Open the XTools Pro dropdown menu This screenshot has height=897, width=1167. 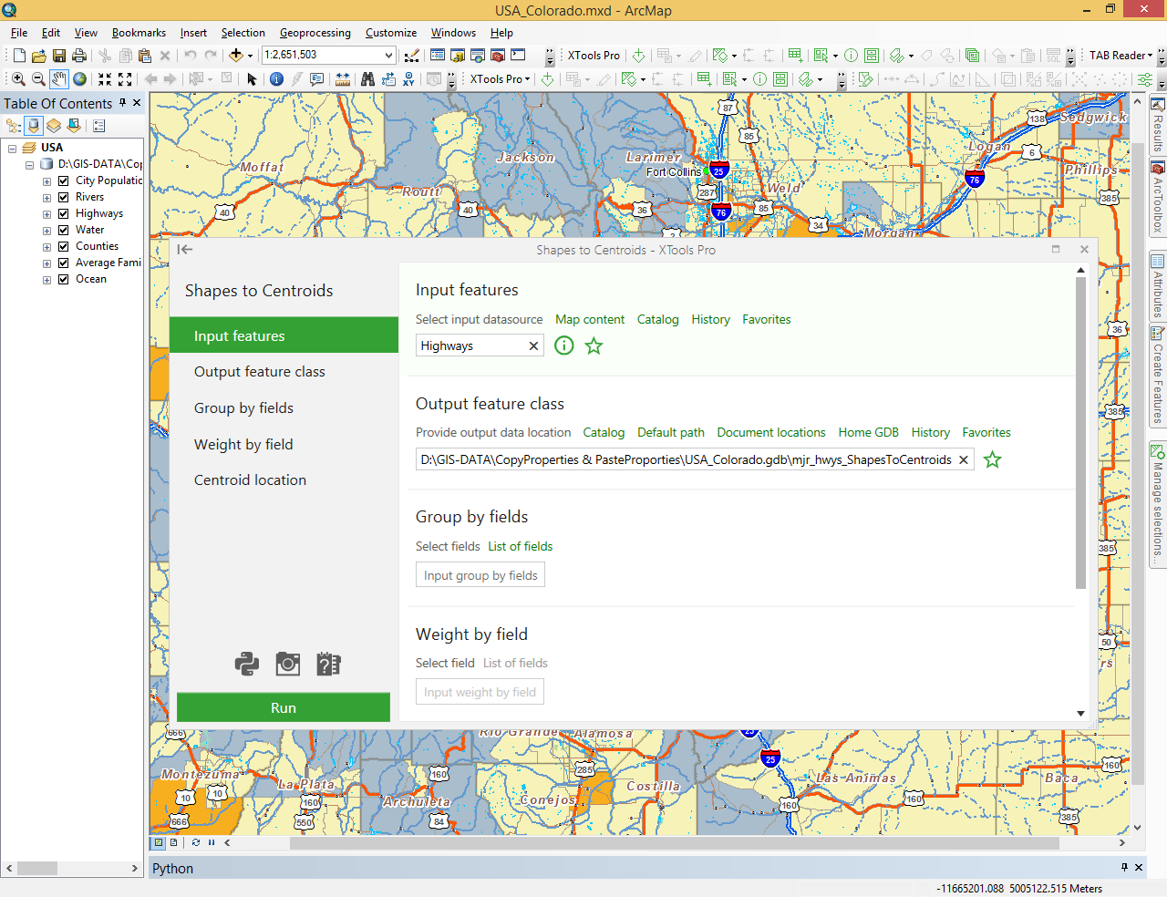pos(500,79)
